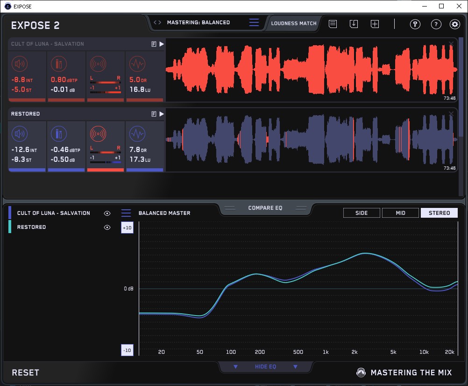468x386 pixels.
Task: Click the loudness speaker icon on Restored track
Action: (19, 134)
